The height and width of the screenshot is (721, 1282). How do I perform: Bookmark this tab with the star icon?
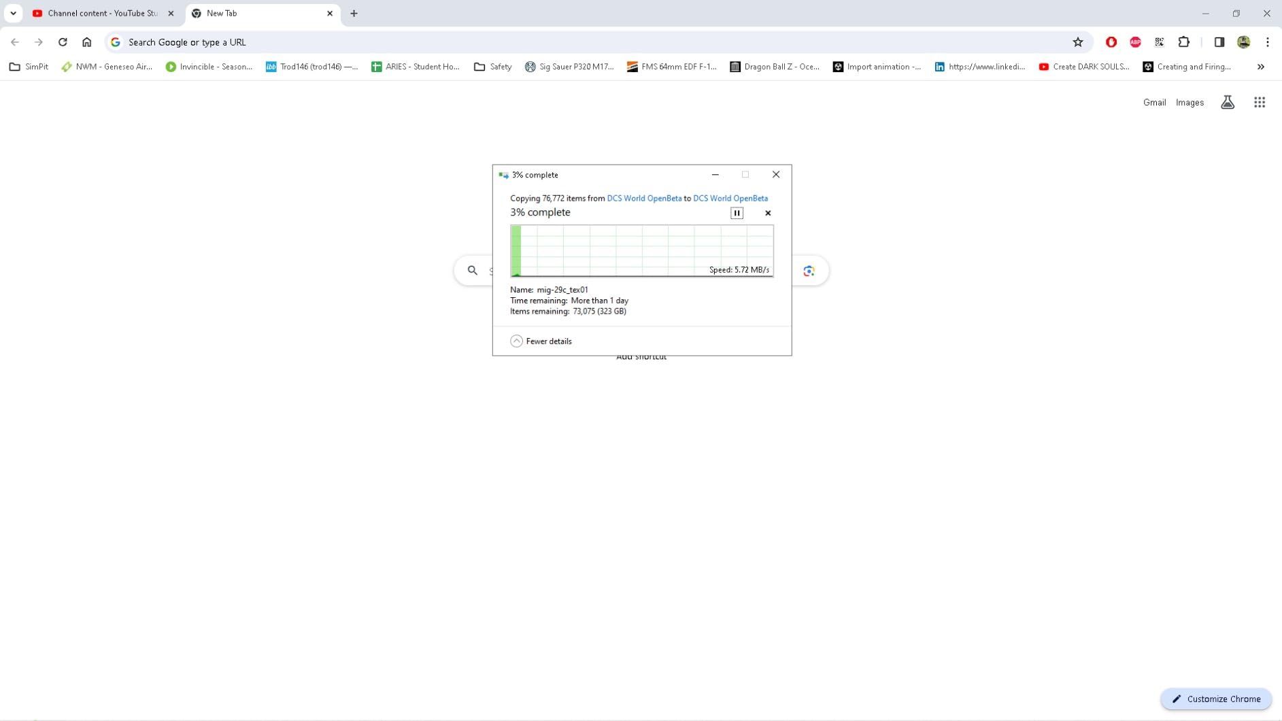pyautogui.click(x=1078, y=42)
